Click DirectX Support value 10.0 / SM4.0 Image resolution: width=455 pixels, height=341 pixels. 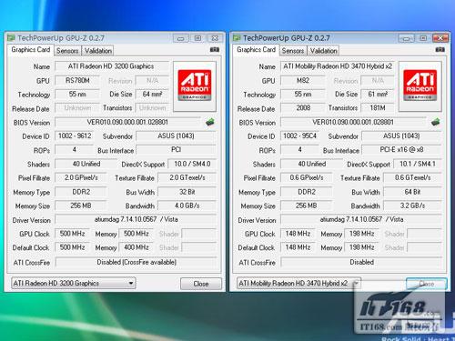click(x=192, y=164)
